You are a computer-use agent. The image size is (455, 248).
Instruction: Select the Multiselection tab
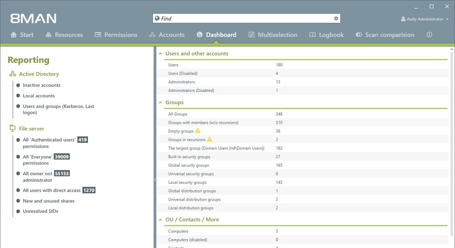[273, 35]
